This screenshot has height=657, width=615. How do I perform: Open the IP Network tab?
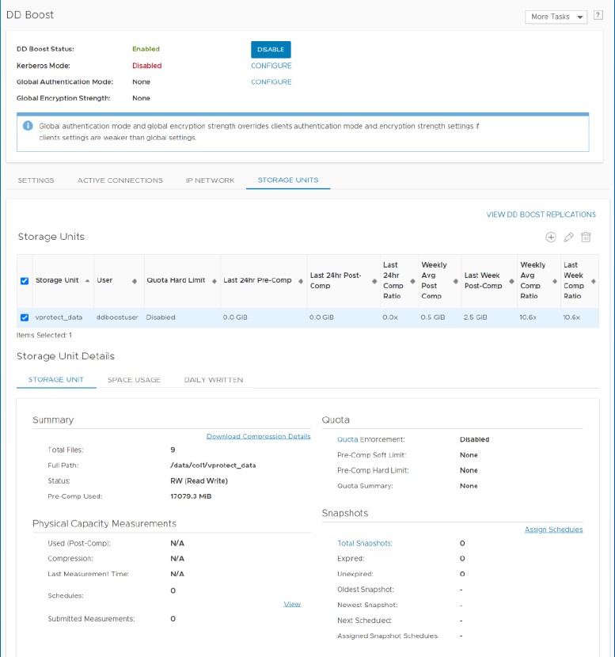(x=210, y=180)
